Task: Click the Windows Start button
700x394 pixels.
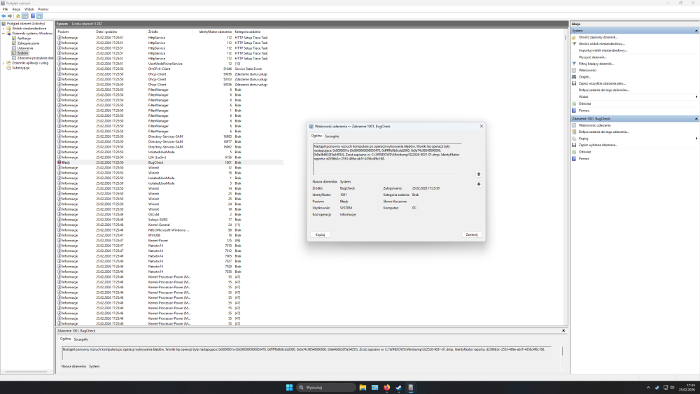Action: pyautogui.click(x=289, y=387)
